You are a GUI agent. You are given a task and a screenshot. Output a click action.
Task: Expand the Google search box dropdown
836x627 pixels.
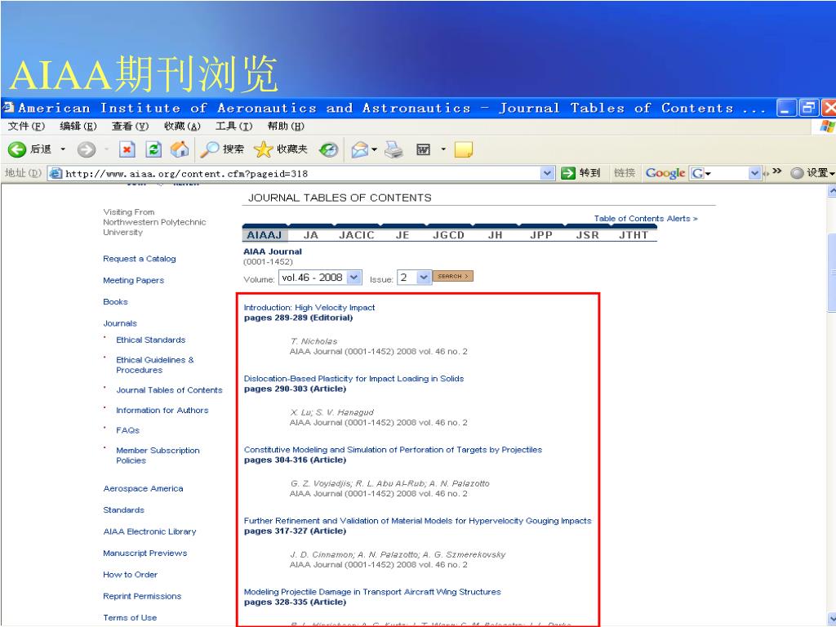point(754,173)
